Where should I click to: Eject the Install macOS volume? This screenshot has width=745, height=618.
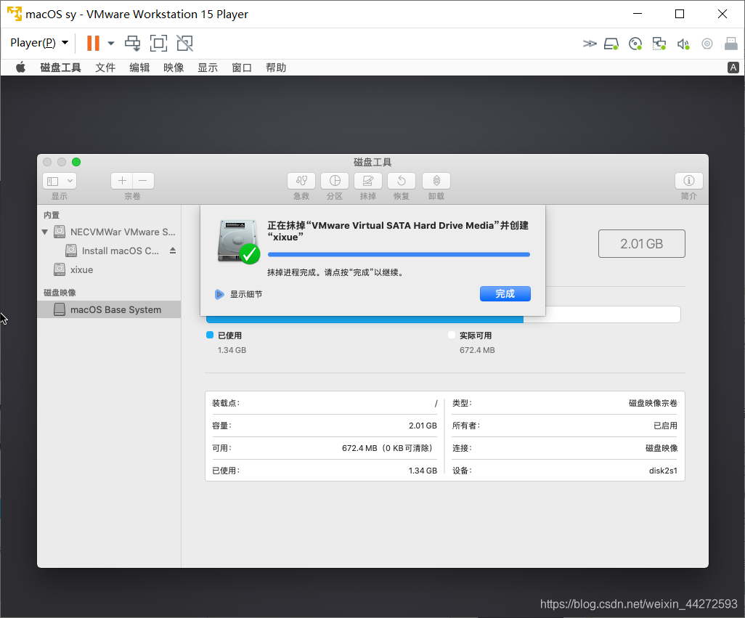pos(173,251)
